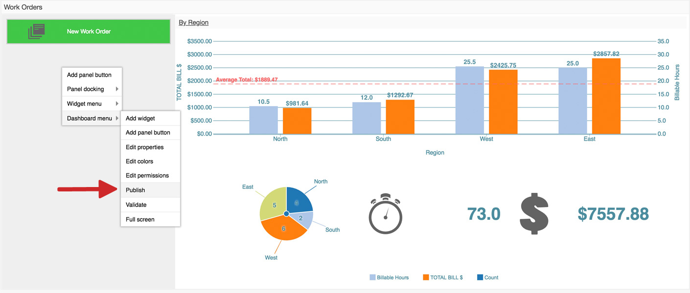The image size is (690, 293).
Task: Select Publish from the dashboard menu
Action: point(136,190)
